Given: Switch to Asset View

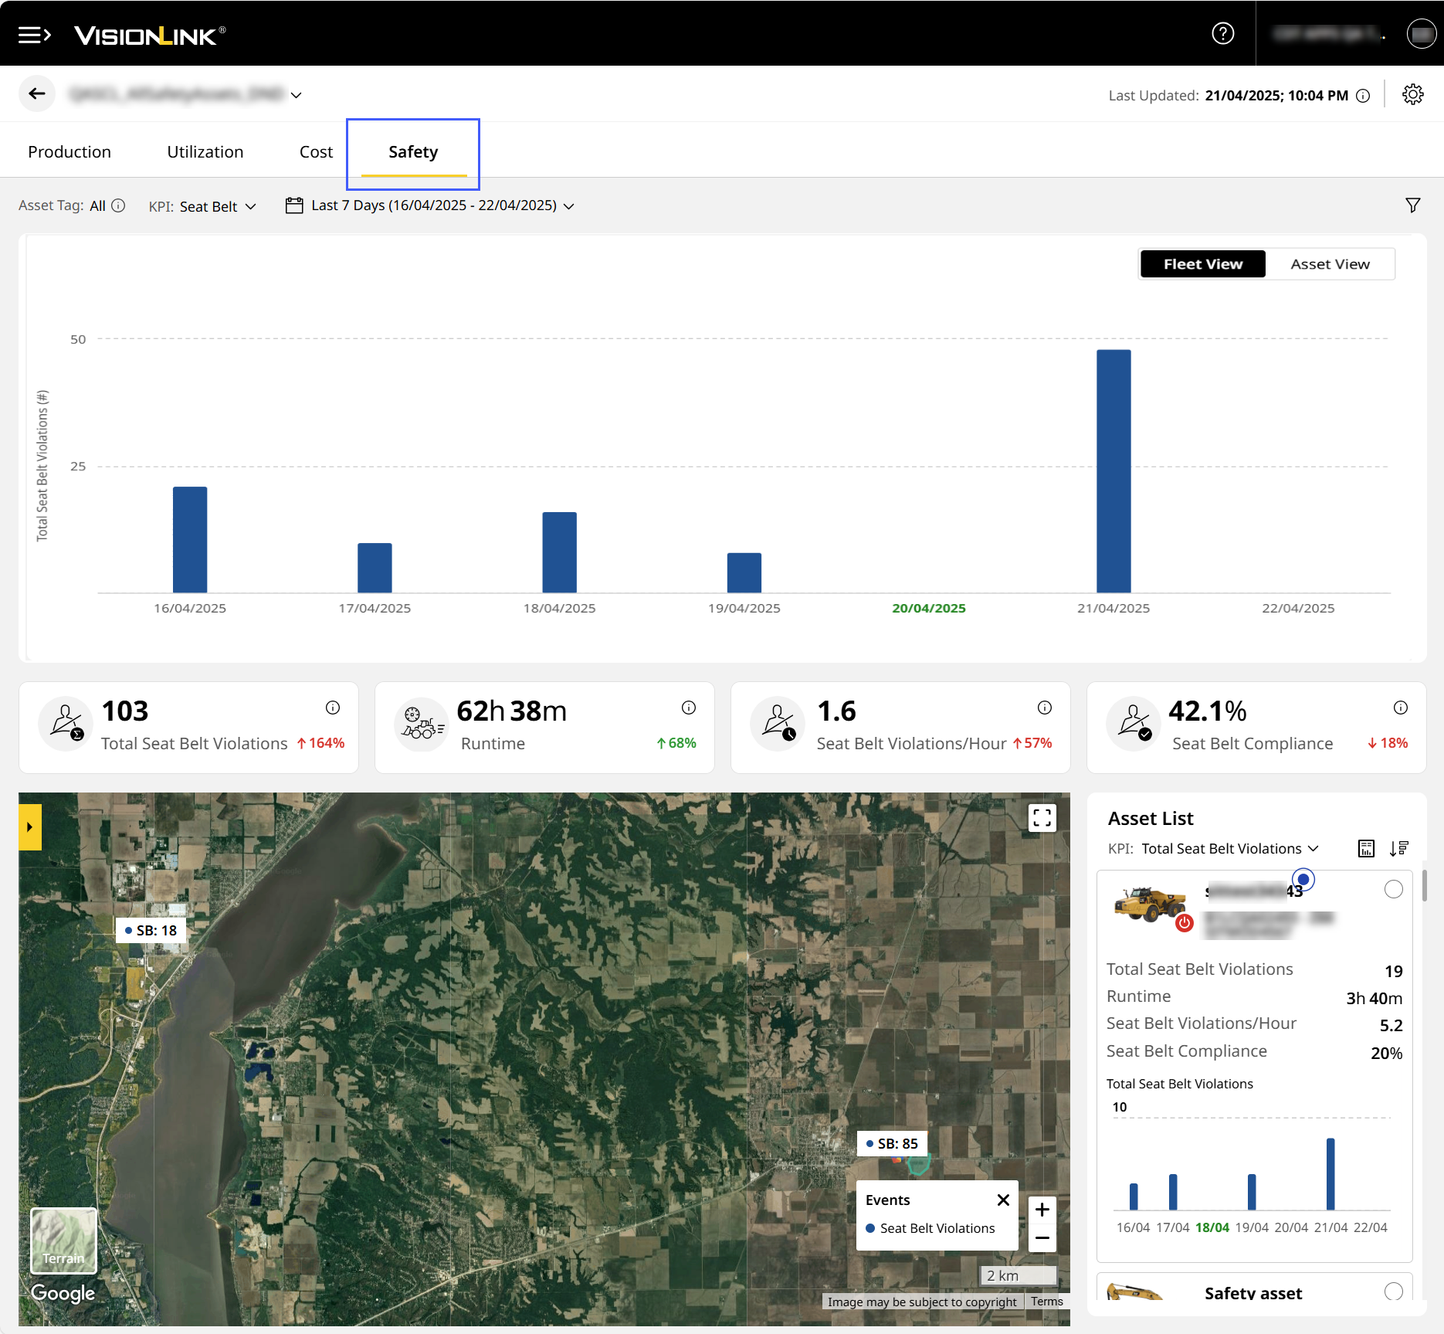Looking at the screenshot, I should click(x=1330, y=264).
